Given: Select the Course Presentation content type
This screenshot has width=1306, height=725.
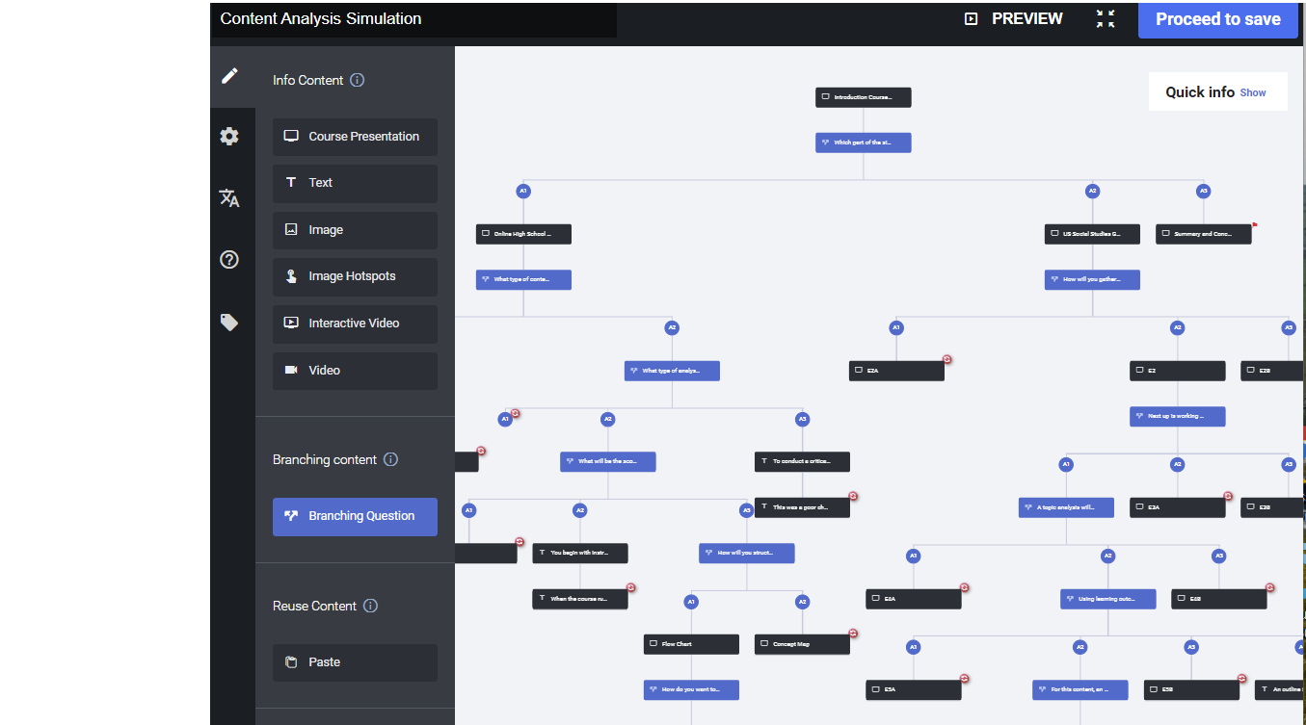Looking at the screenshot, I should point(355,137).
